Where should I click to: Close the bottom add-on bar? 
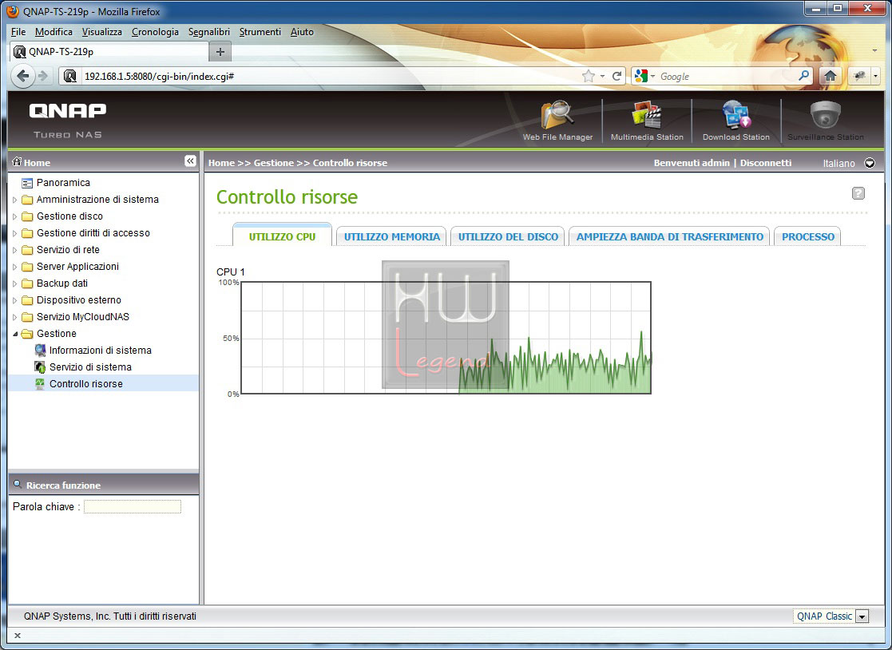tap(17, 636)
